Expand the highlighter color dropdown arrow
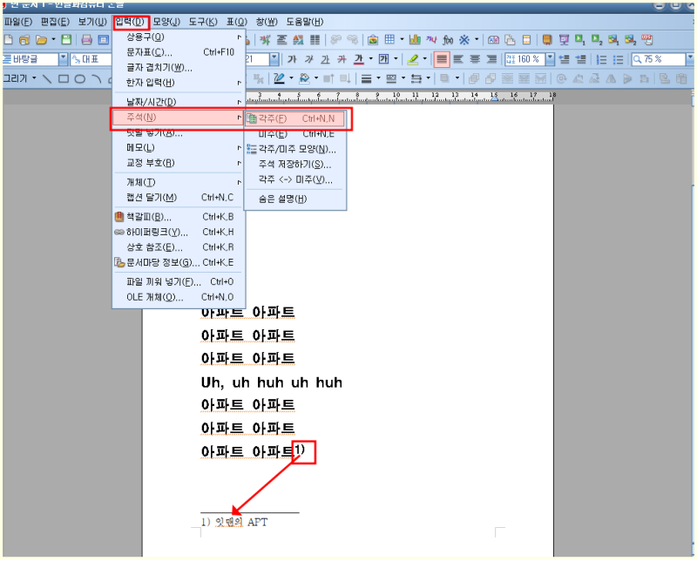Screen dimensions: 697x561 coord(424,58)
